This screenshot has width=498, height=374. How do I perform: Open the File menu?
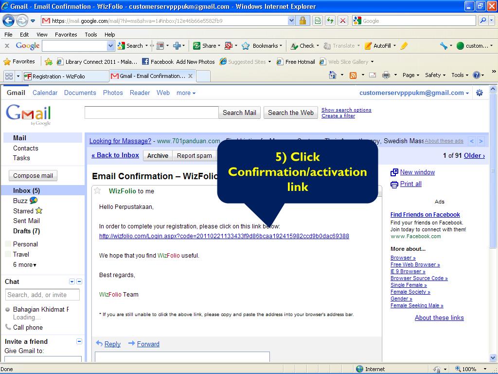[9, 35]
